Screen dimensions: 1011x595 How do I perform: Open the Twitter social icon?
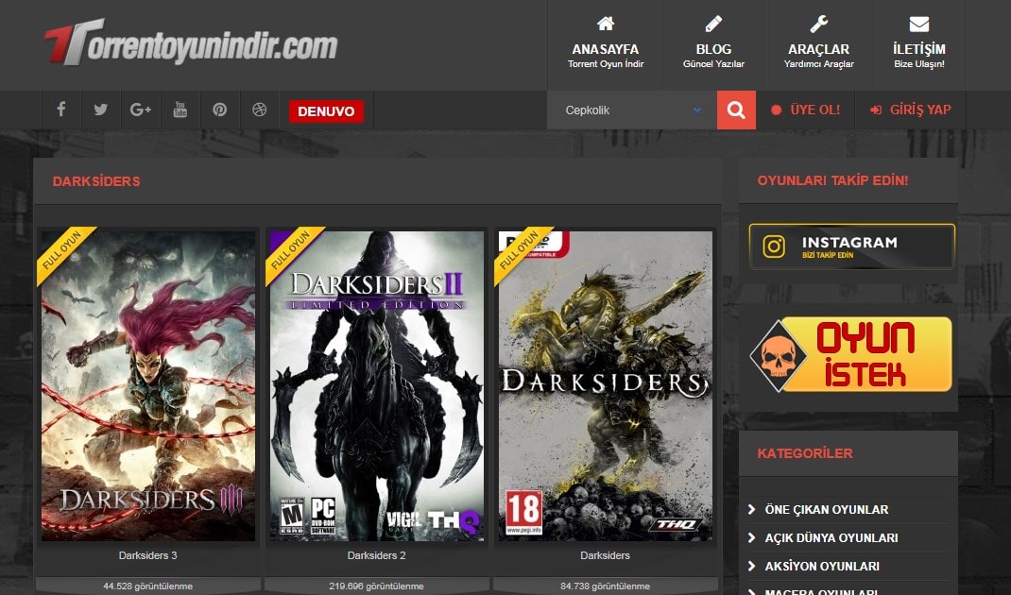tap(100, 110)
